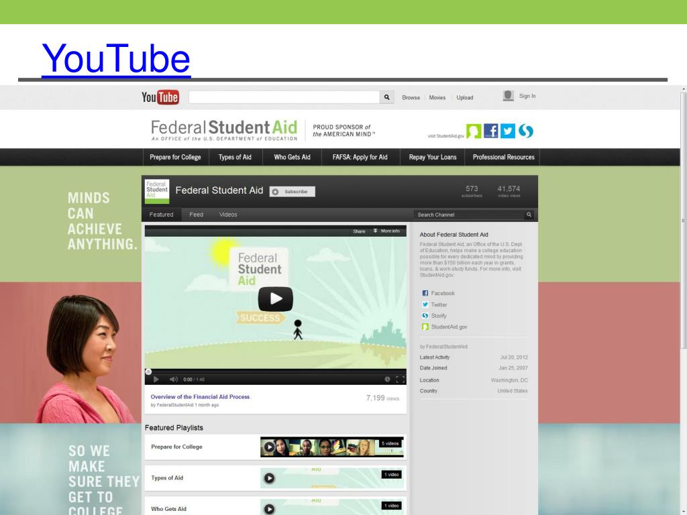This screenshot has width=687, height=515.
Task: Click the StudentAid.gov text link in sidebar
Action: [x=449, y=327]
